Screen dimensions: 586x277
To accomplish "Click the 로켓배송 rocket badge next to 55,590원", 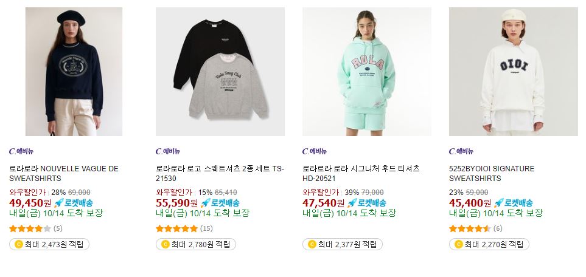I will pos(220,203).
